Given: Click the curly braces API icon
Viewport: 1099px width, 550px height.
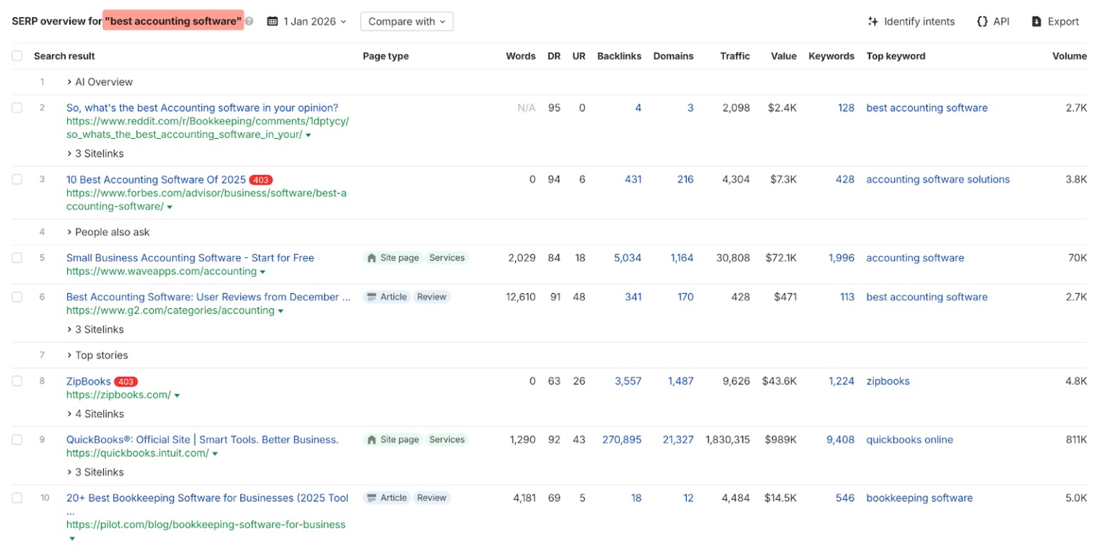Looking at the screenshot, I should [x=982, y=21].
